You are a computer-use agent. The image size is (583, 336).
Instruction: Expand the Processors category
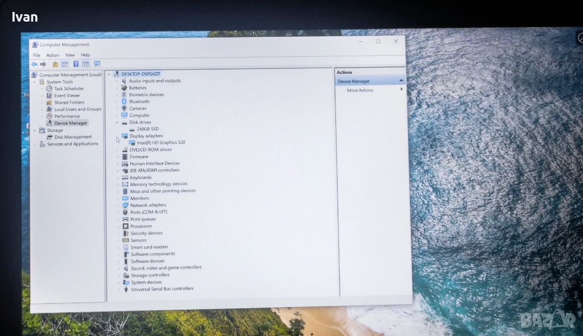coord(118,226)
